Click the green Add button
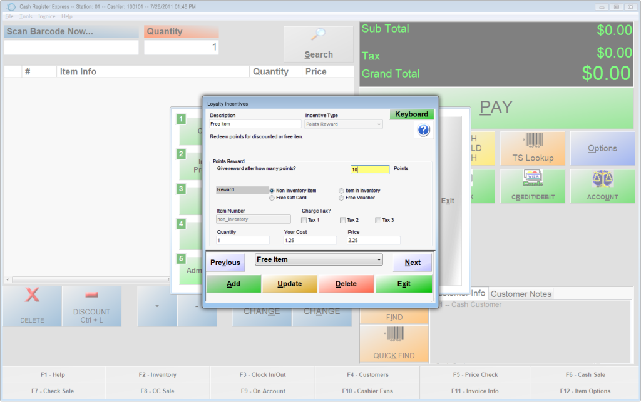Screen dimensions: 641x402 233,284
